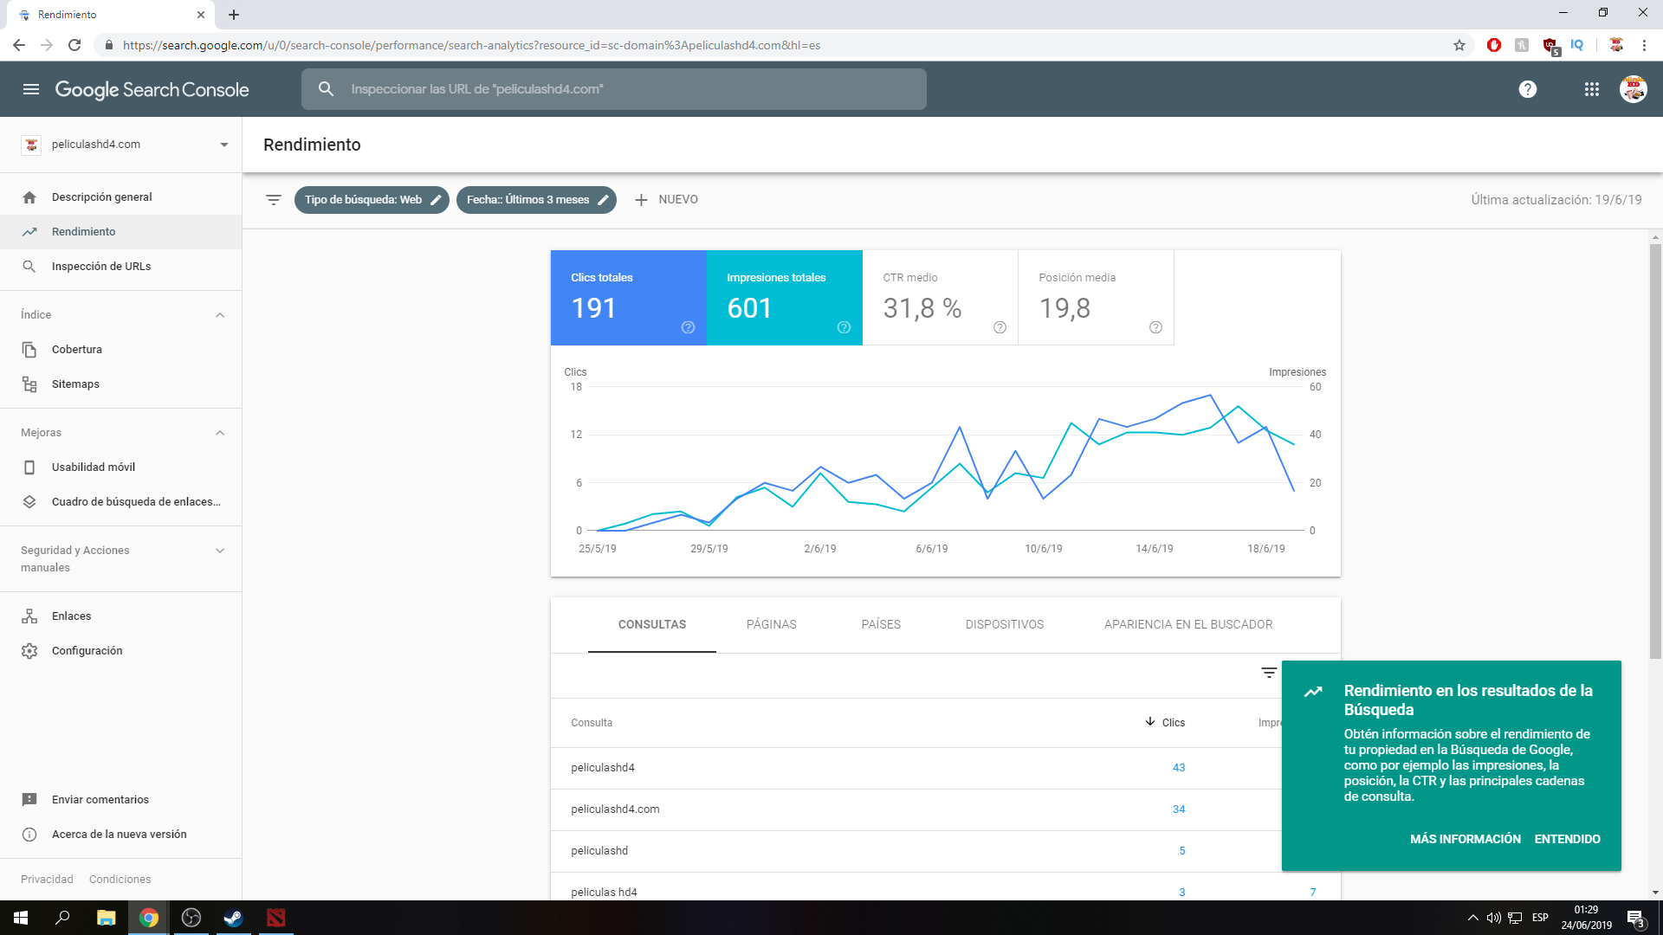Screen dimensions: 1663x935
Task: Open Chrome's three-dot menu
Action: tap(1644, 45)
